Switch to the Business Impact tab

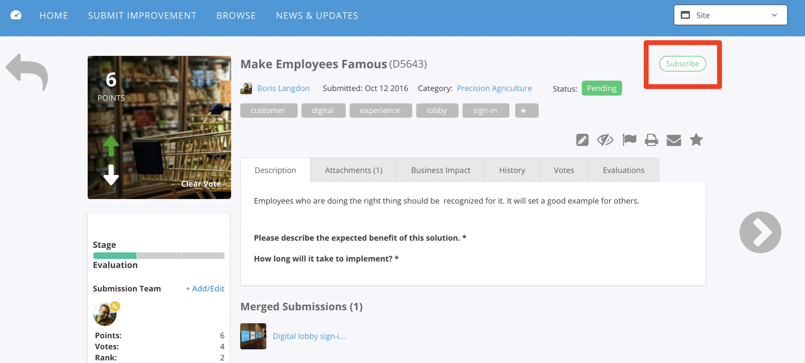point(441,170)
